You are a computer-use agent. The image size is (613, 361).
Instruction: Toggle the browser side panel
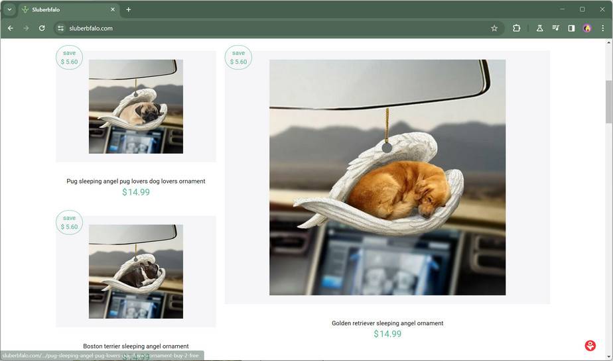(571, 28)
